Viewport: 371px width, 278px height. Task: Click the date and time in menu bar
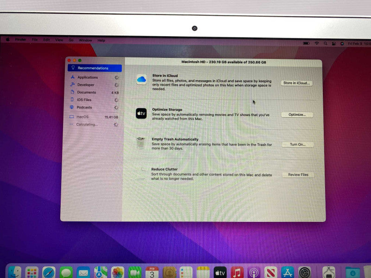(x=359, y=44)
